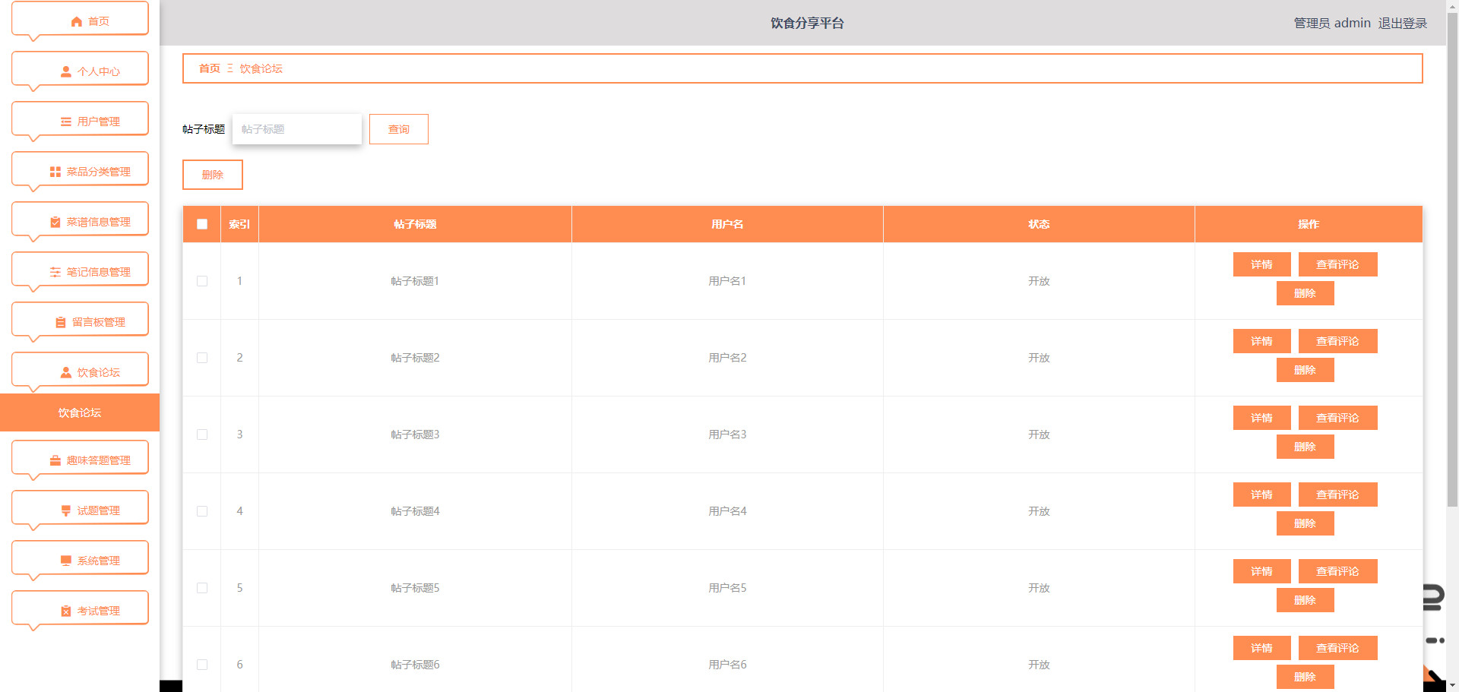Click the grid icon beside 菜品分类管理
Viewport: 1459px width, 692px height.
coord(55,172)
